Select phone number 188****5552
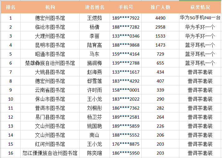 click(126, 135)
